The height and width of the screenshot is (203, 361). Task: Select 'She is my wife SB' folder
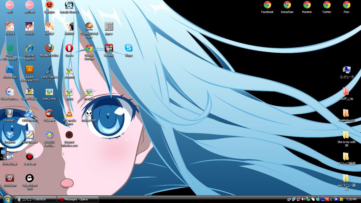(x=346, y=139)
